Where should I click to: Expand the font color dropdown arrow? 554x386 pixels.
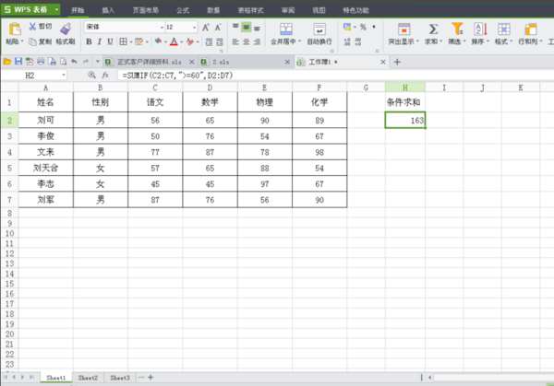[x=181, y=42]
